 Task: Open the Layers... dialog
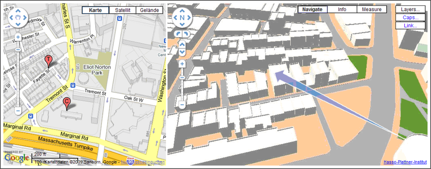[410, 9]
